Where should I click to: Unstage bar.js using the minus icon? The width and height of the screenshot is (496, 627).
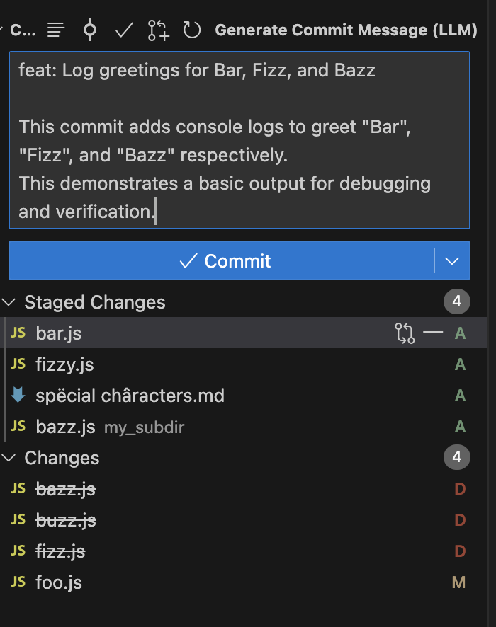pos(435,333)
